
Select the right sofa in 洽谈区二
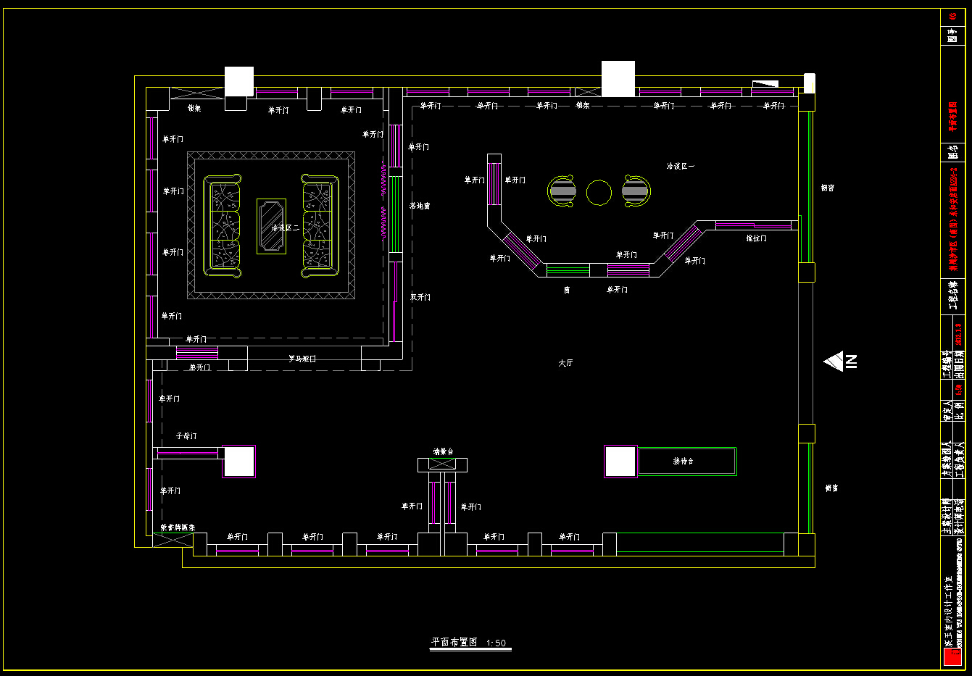320,225
